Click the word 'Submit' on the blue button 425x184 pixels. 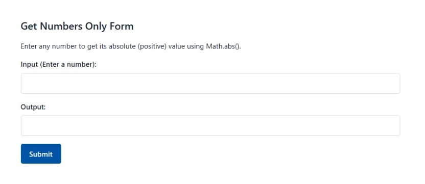pyautogui.click(x=41, y=154)
